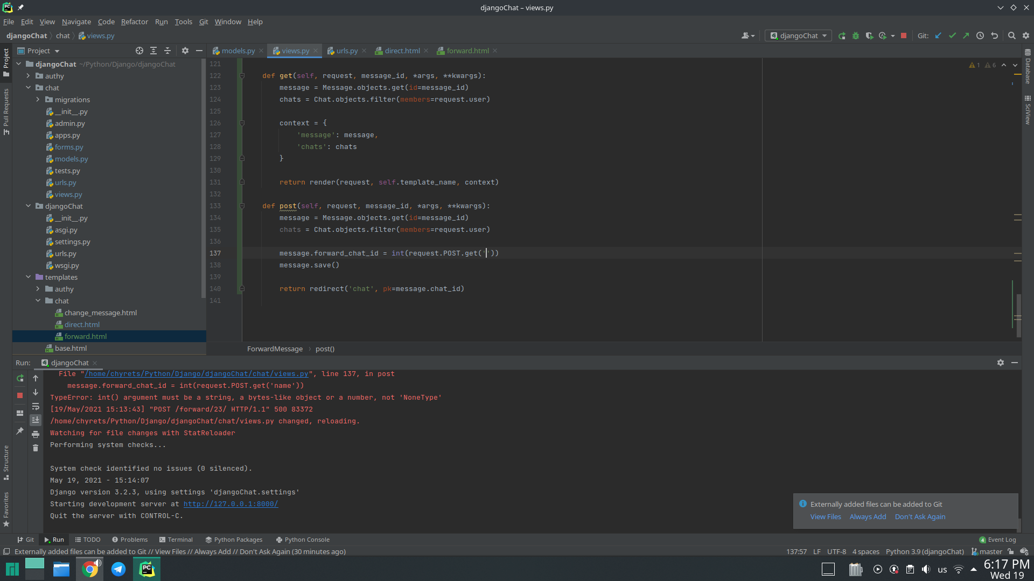This screenshot has width=1034, height=581.
Task: Stop the running process in main toolbar
Action: coord(904,36)
